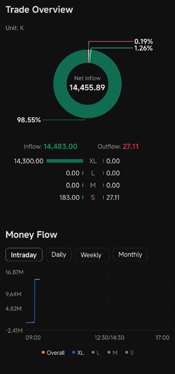Click the Inflow total 14,483.00

(x=60, y=146)
